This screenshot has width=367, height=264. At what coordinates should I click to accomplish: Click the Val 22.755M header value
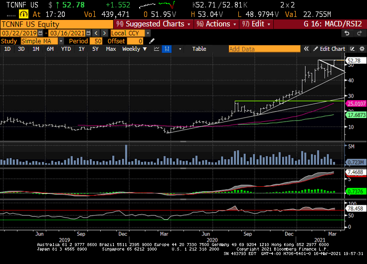[308, 14]
